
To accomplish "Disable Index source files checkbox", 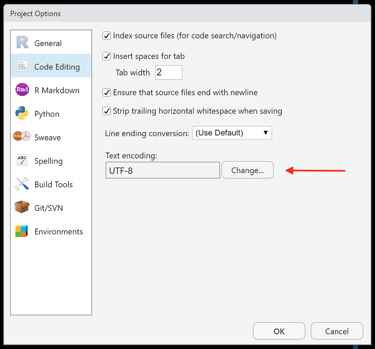I will coord(106,36).
